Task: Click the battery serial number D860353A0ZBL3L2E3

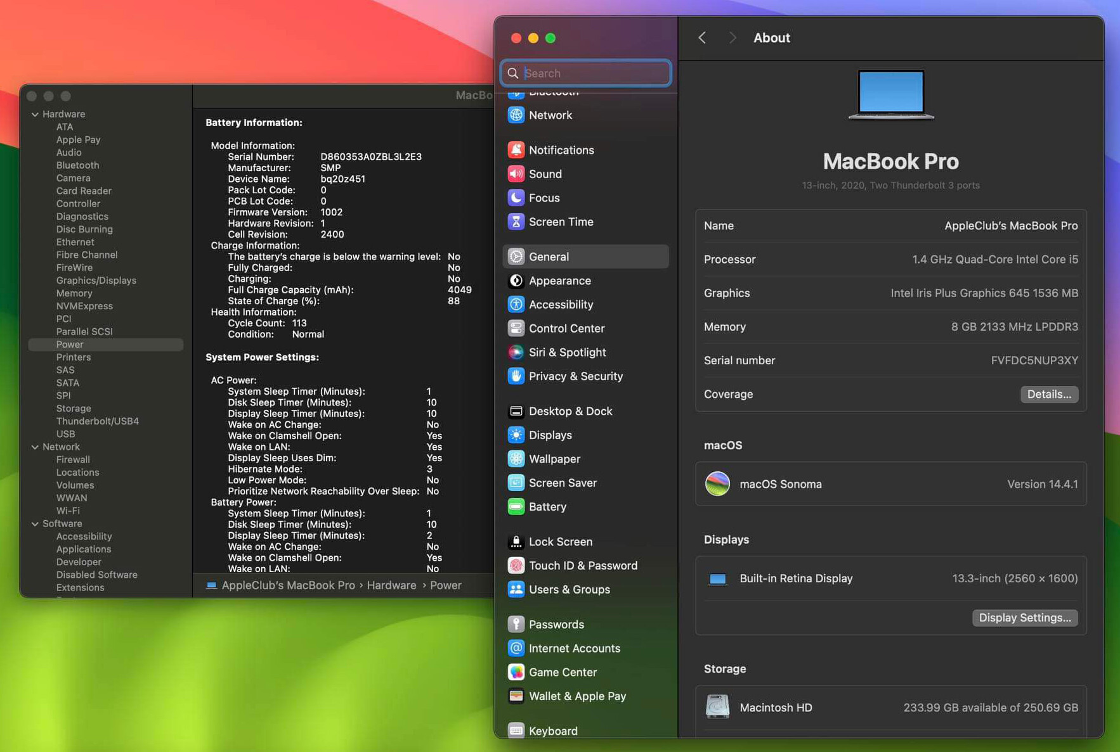Action: 371,157
